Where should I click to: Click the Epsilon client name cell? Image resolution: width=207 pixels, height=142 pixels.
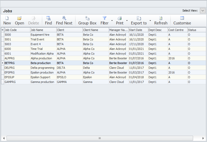click(x=96, y=77)
